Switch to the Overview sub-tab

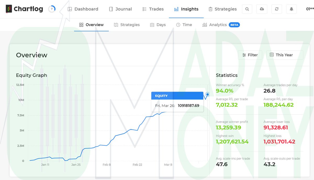[91, 25]
